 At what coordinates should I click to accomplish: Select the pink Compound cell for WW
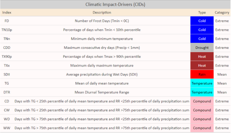tap(202, 128)
